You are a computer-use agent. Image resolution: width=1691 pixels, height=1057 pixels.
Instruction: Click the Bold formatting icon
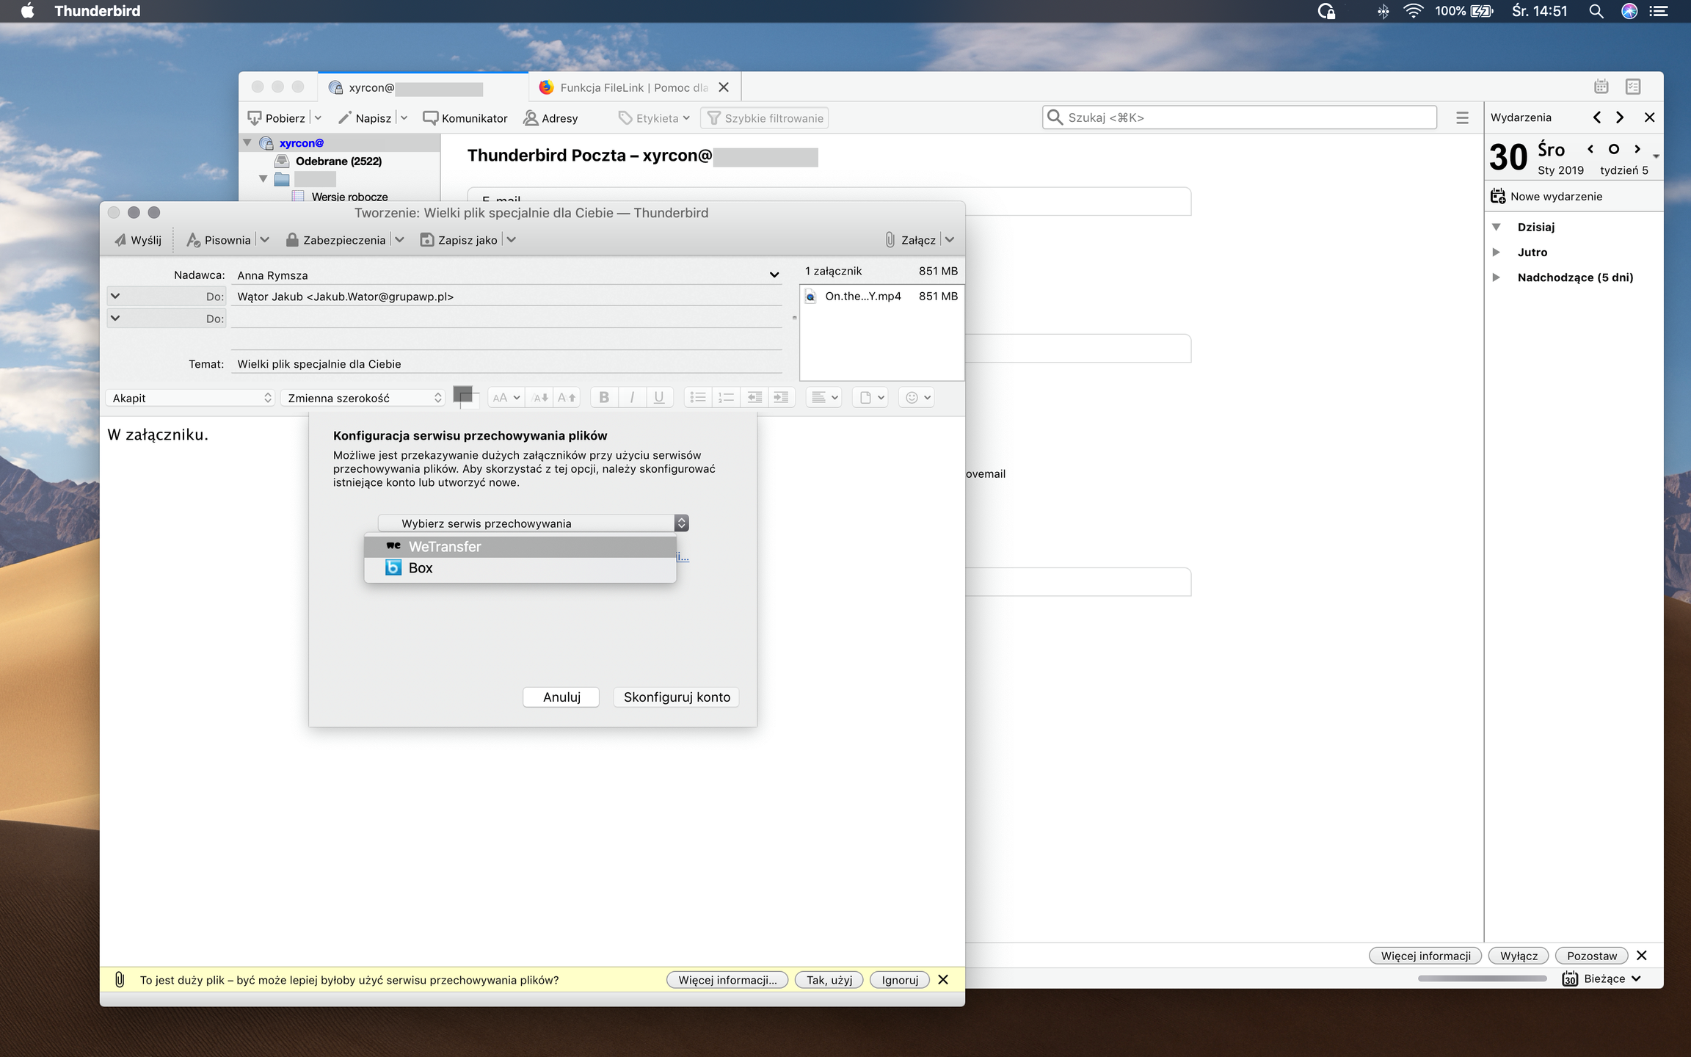[x=603, y=397]
